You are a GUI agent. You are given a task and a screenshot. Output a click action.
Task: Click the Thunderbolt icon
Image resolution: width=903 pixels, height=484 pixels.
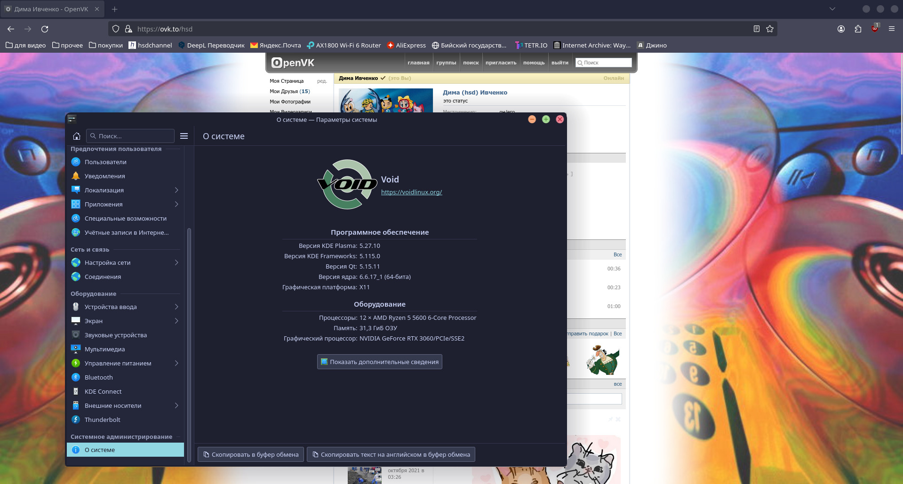[76, 420]
